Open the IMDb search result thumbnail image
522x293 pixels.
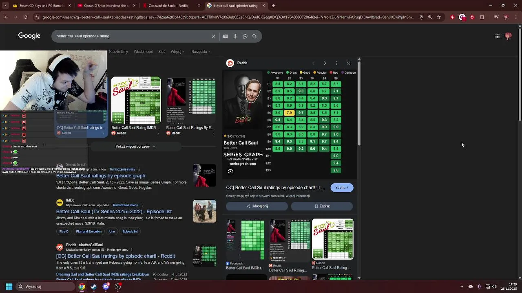[x=204, y=211]
